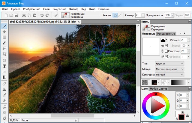Select the Eraser tool

click(4, 84)
